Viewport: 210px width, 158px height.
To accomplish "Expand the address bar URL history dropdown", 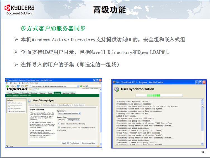I will (78, 86).
